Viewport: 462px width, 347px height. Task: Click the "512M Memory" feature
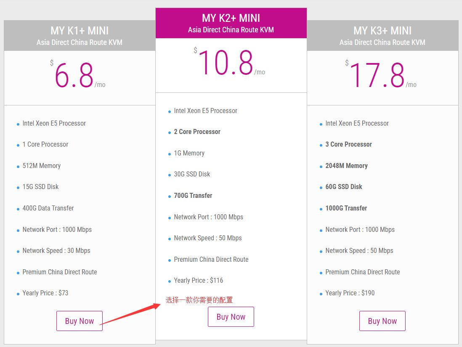pyautogui.click(x=42, y=166)
